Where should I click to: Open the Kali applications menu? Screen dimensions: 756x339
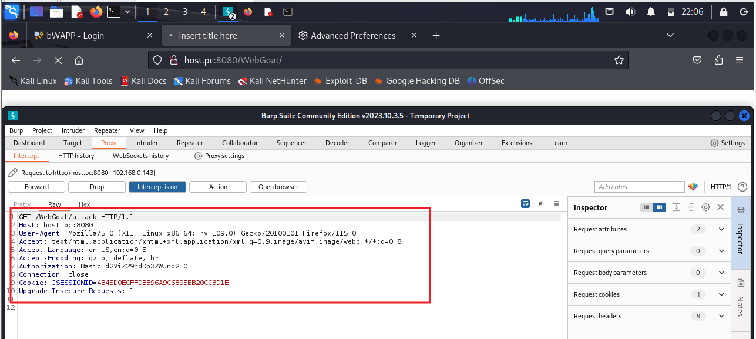point(11,11)
